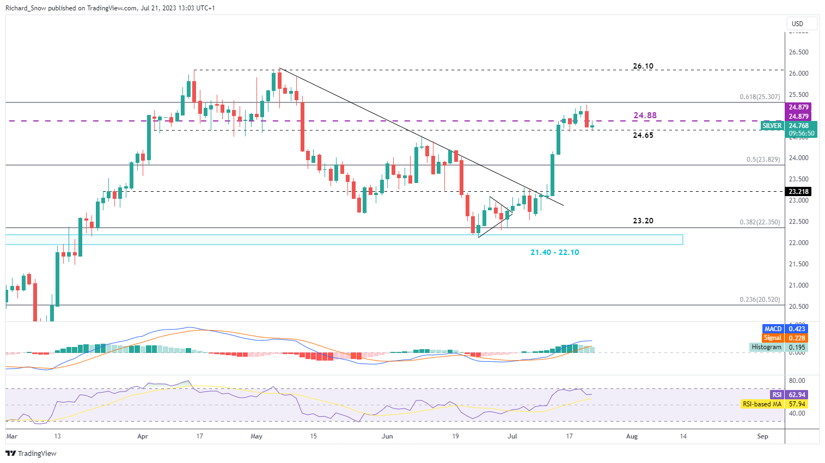Click the 24.65 support level label
The width and height of the screenshot is (825, 463).
643,135
